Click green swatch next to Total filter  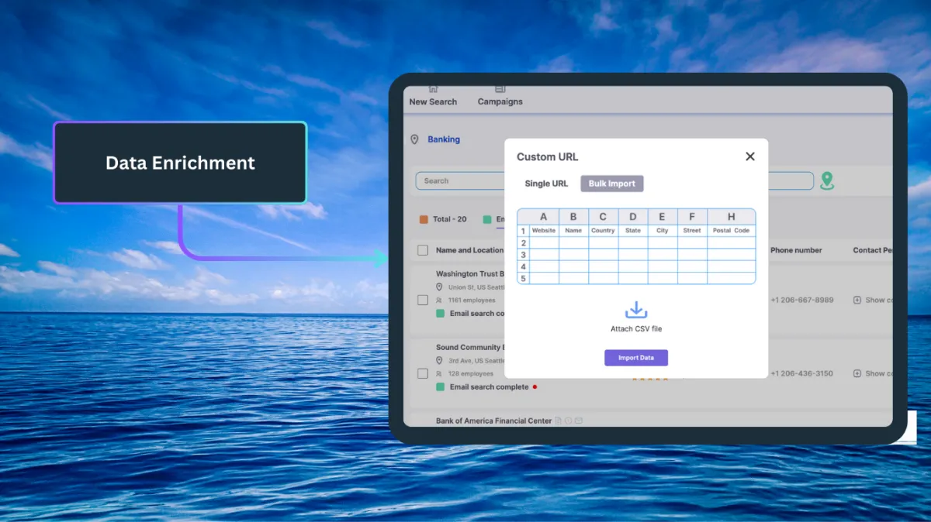487,219
